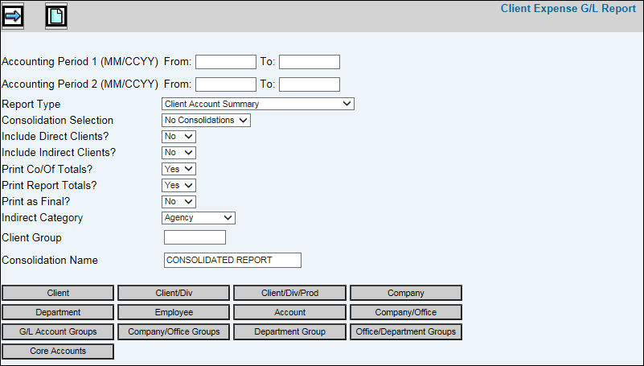Open Include Indirect Clients dropdown
The width and height of the screenshot is (644, 366).
point(178,152)
